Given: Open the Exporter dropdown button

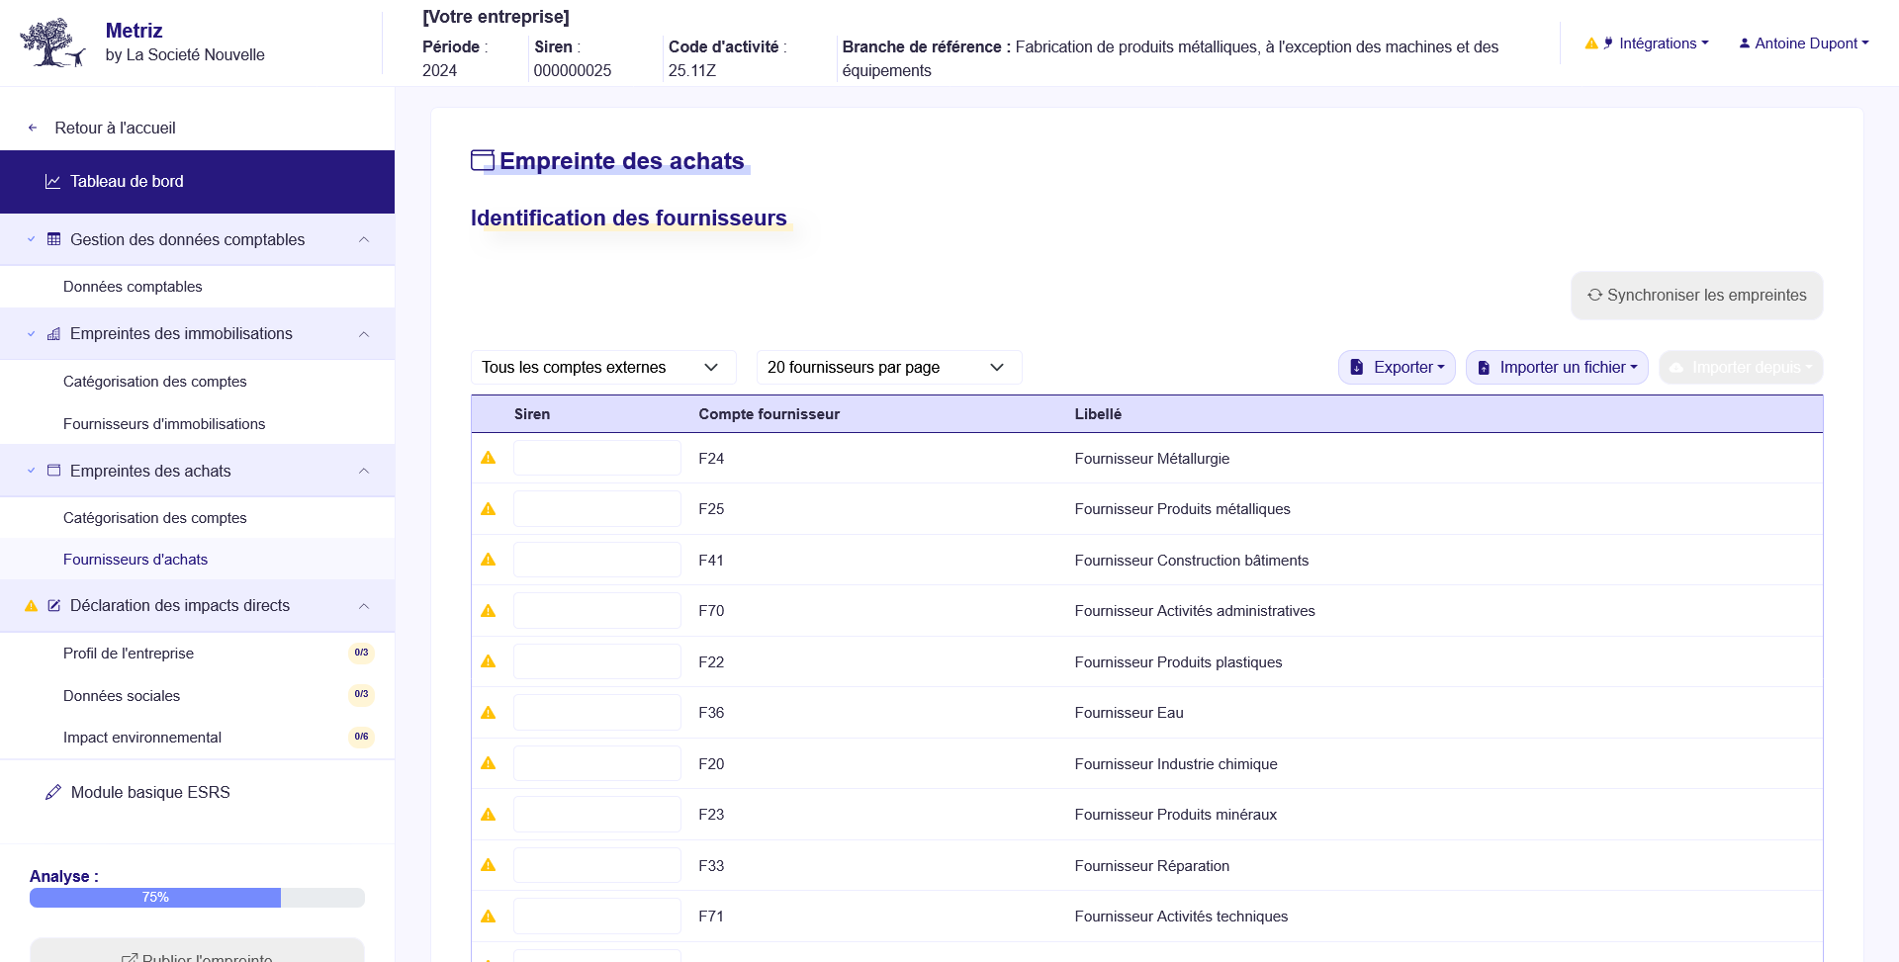Looking at the screenshot, I should click(1396, 367).
